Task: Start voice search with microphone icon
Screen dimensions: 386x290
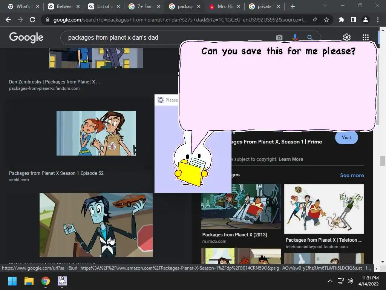Action: tap(295, 37)
